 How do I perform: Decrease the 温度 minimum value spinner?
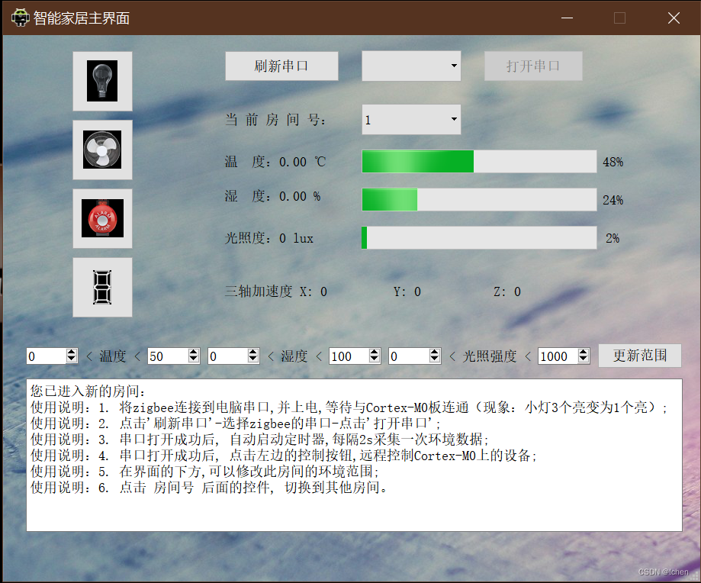click(72, 359)
